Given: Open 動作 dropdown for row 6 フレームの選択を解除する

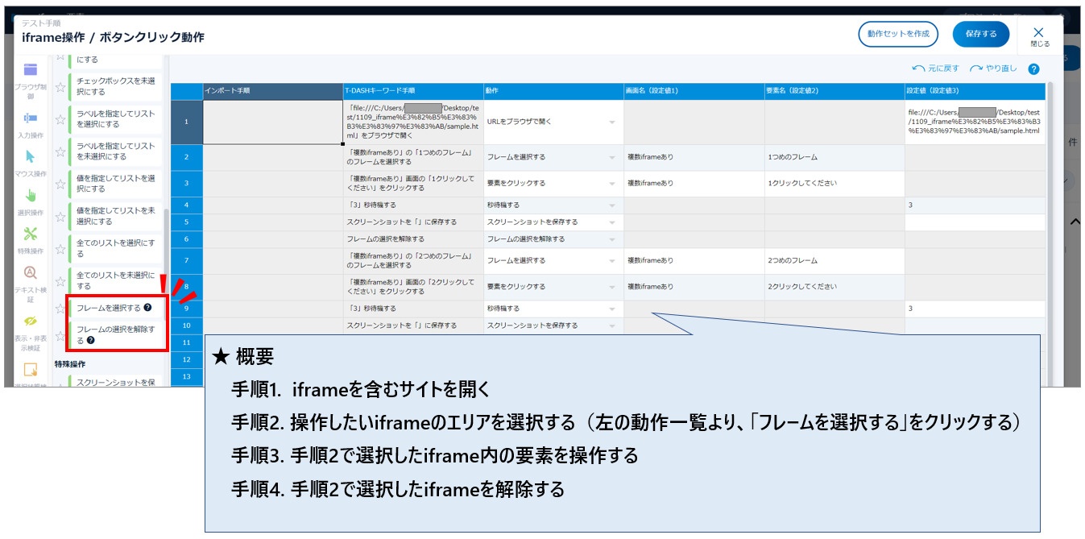Looking at the screenshot, I should click(x=611, y=239).
